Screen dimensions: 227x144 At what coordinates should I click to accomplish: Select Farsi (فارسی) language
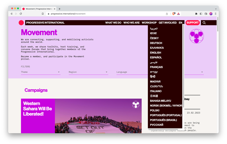pos(154,62)
